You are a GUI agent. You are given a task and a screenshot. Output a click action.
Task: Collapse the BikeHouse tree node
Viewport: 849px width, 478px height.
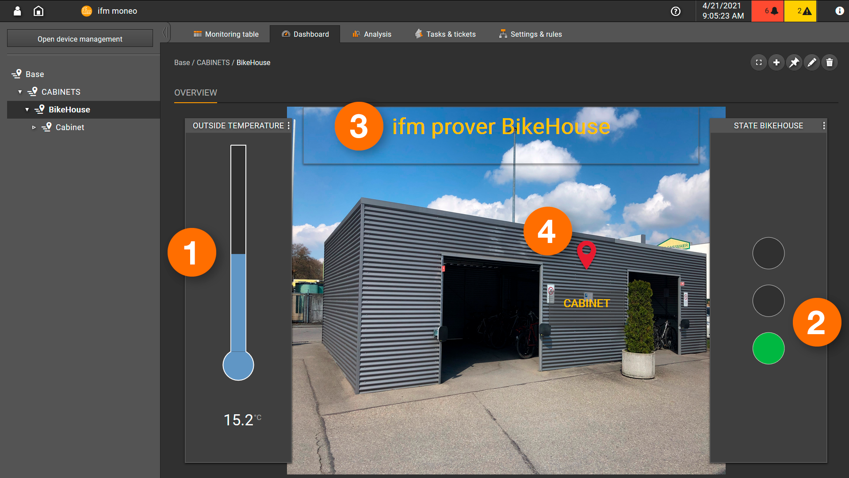point(27,110)
